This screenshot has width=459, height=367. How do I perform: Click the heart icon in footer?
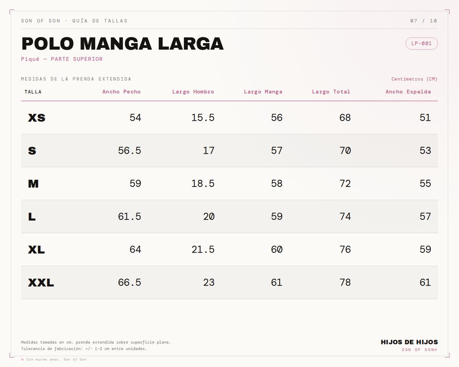pos(23,359)
